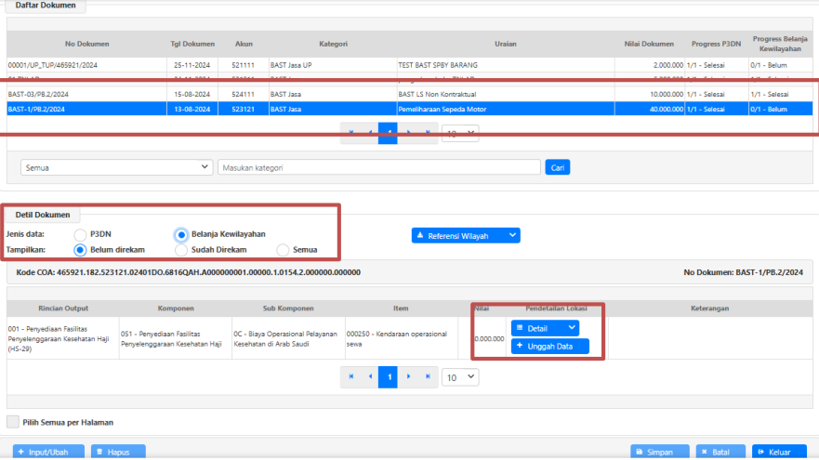The image size is (819, 460).
Task: Click the Simpan save button
Action: 654,452
